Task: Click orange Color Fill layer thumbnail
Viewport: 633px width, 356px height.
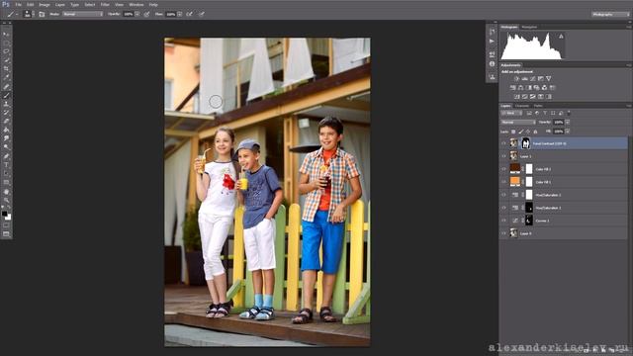Action: [x=514, y=182]
